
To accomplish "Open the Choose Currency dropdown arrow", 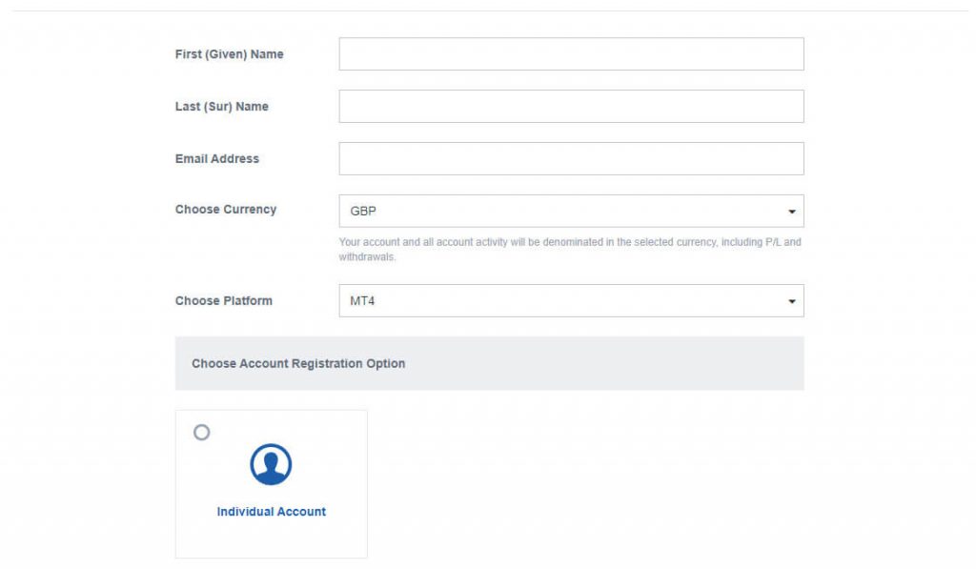I will click(x=791, y=211).
